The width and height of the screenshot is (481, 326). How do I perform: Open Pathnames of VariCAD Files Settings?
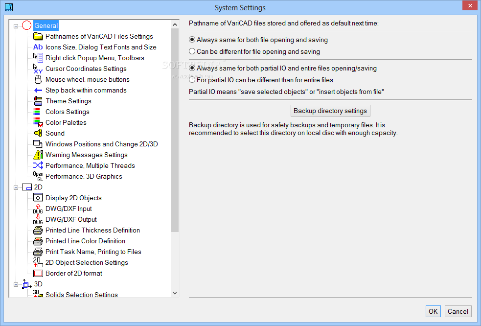[x=99, y=36]
